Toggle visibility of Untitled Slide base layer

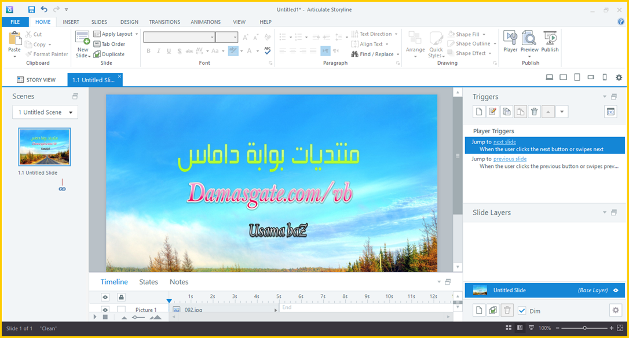point(616,291)
